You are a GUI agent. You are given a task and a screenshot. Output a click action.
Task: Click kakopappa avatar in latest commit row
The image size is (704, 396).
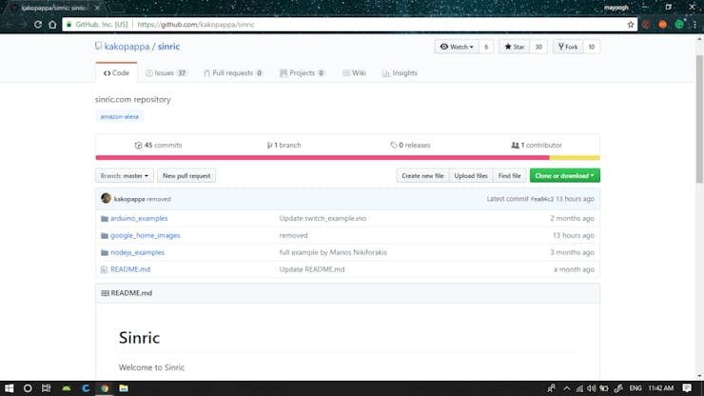coord(106,198)
